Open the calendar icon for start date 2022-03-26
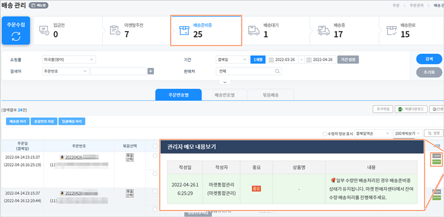444x217 pixels. [x=271, y=60]
